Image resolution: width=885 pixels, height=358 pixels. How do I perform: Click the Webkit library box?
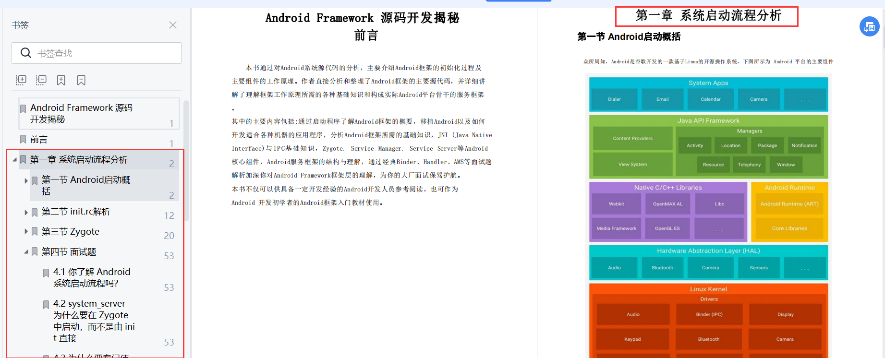616,204
